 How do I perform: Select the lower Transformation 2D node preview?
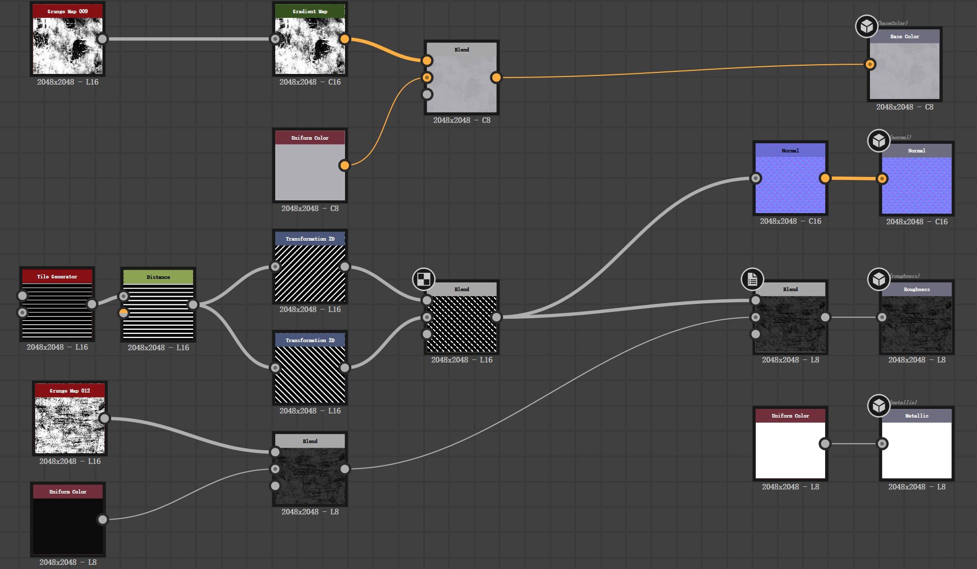[x=310, y=375]
